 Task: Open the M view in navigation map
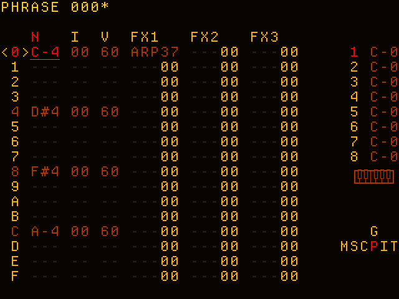344,247
